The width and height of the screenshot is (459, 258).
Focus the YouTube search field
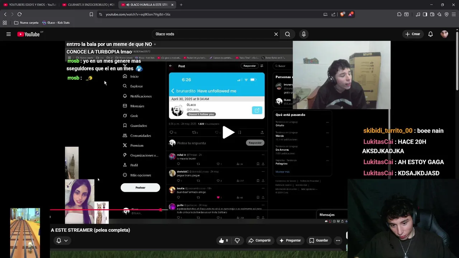click(x=213, y=34)
